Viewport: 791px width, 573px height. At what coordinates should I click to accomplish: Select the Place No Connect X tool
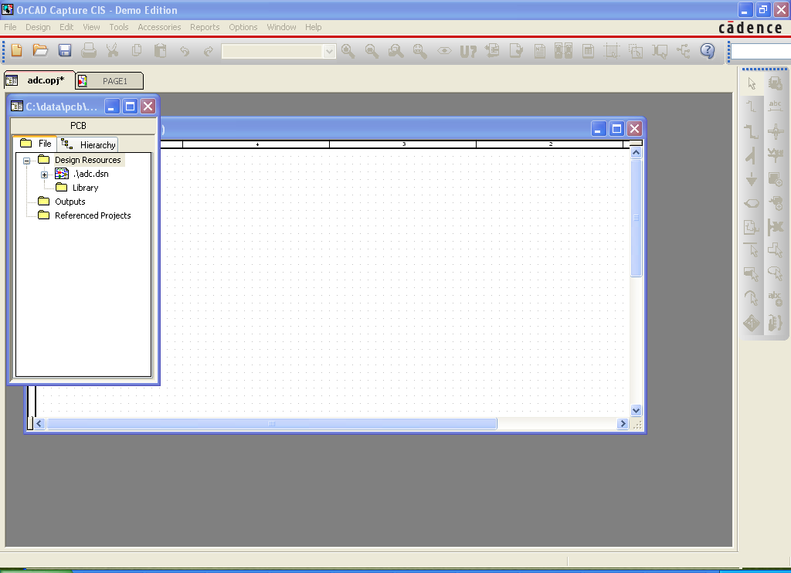tap(776, 227)
